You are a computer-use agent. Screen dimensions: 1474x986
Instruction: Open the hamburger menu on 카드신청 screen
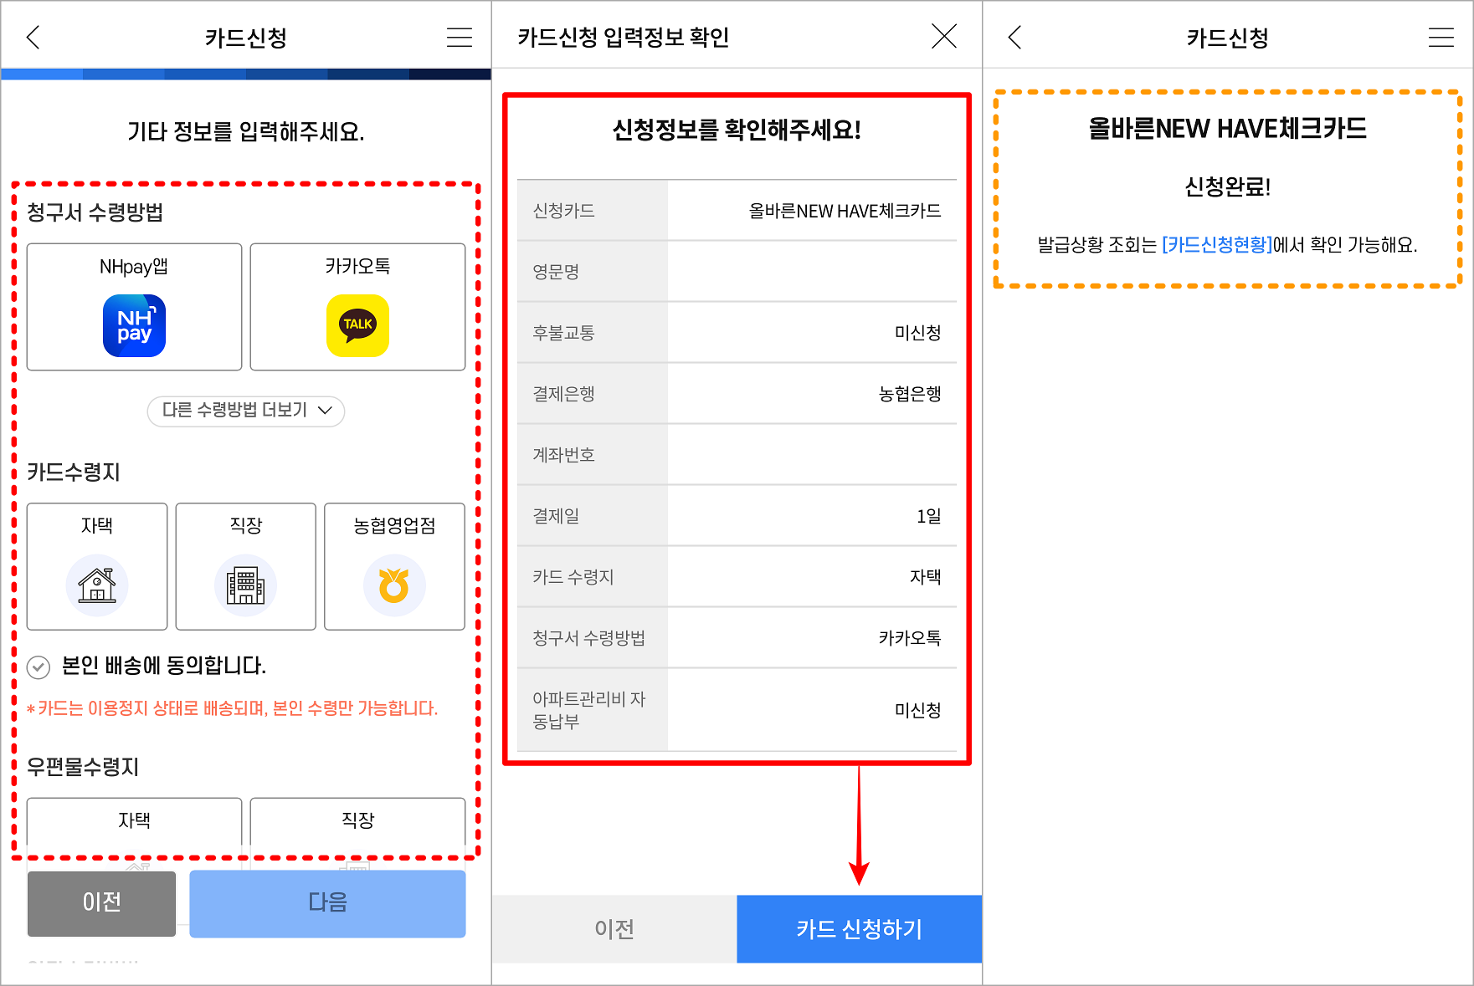[x=459, y=37]
